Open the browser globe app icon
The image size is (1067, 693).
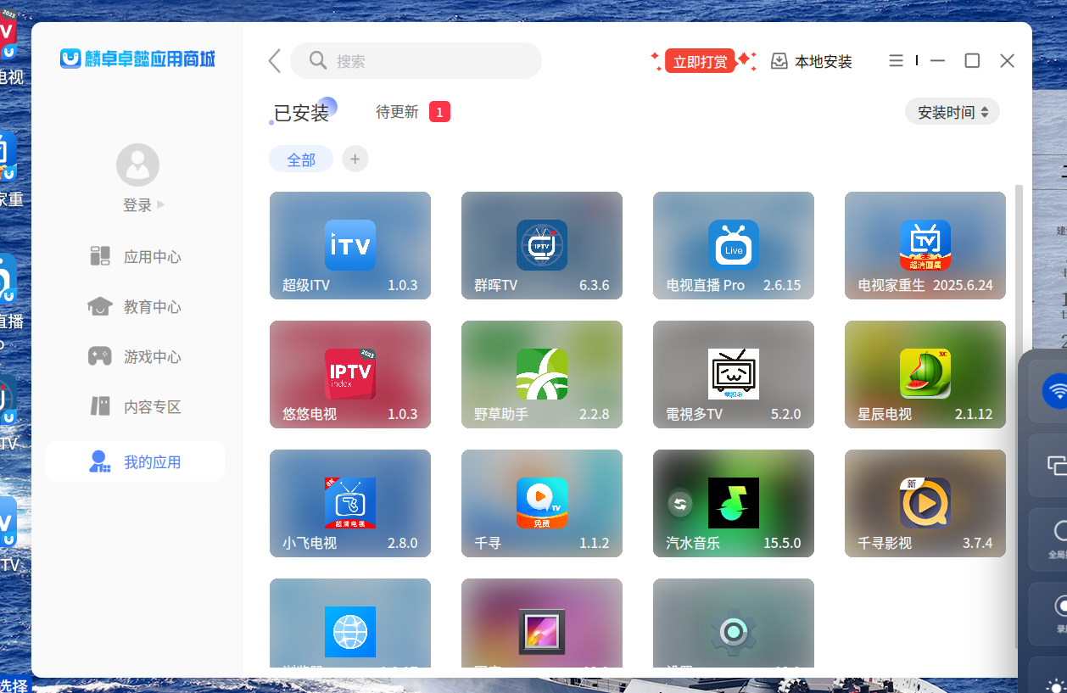coord(350,632)
